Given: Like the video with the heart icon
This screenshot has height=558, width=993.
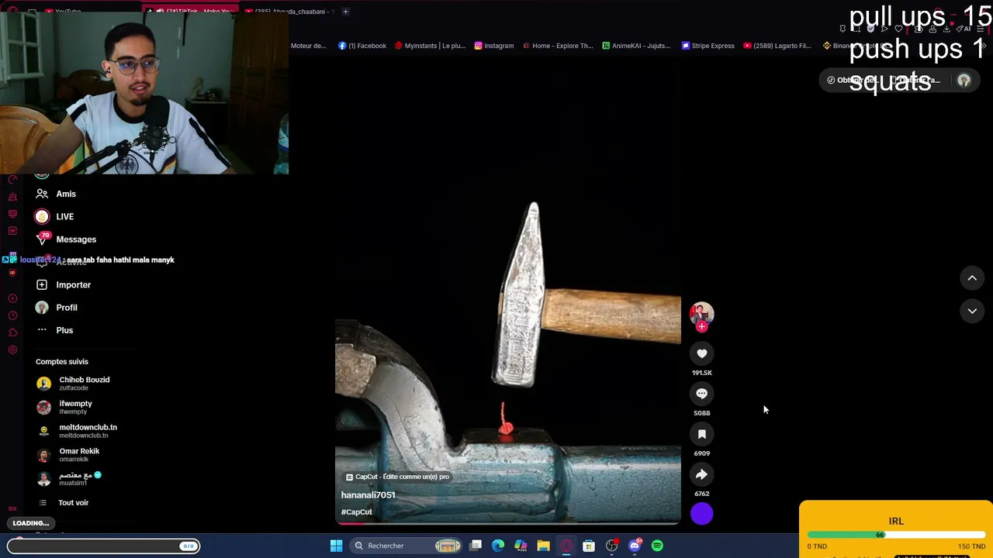Looking at the screenshot, I should click(x=701, y=353).
